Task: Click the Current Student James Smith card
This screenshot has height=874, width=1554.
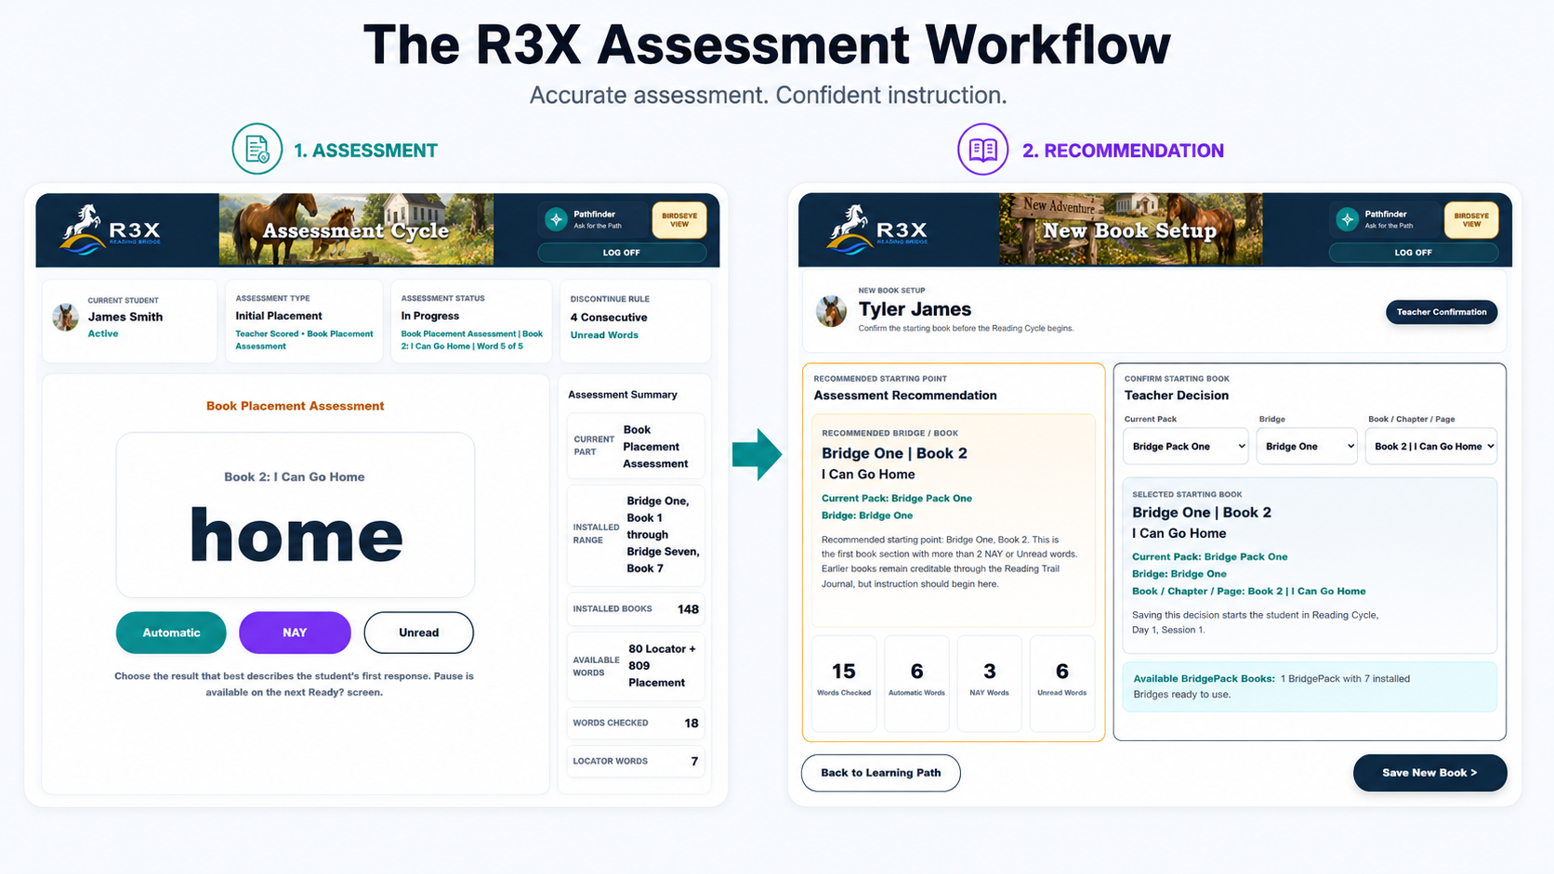Action: point(130,320)
